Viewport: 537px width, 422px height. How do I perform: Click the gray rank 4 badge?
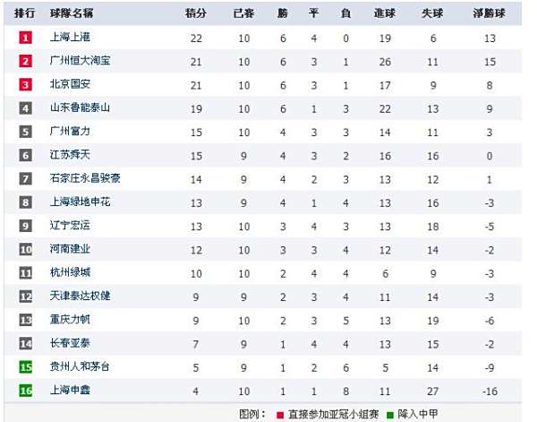pyautogui.click(x=25, y=108)
